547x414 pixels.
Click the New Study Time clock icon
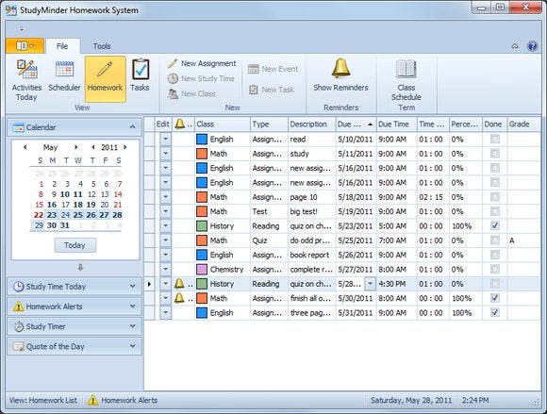coord(173,78)
